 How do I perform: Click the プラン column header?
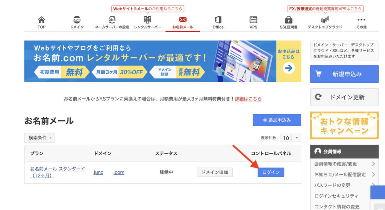point(37,154)
